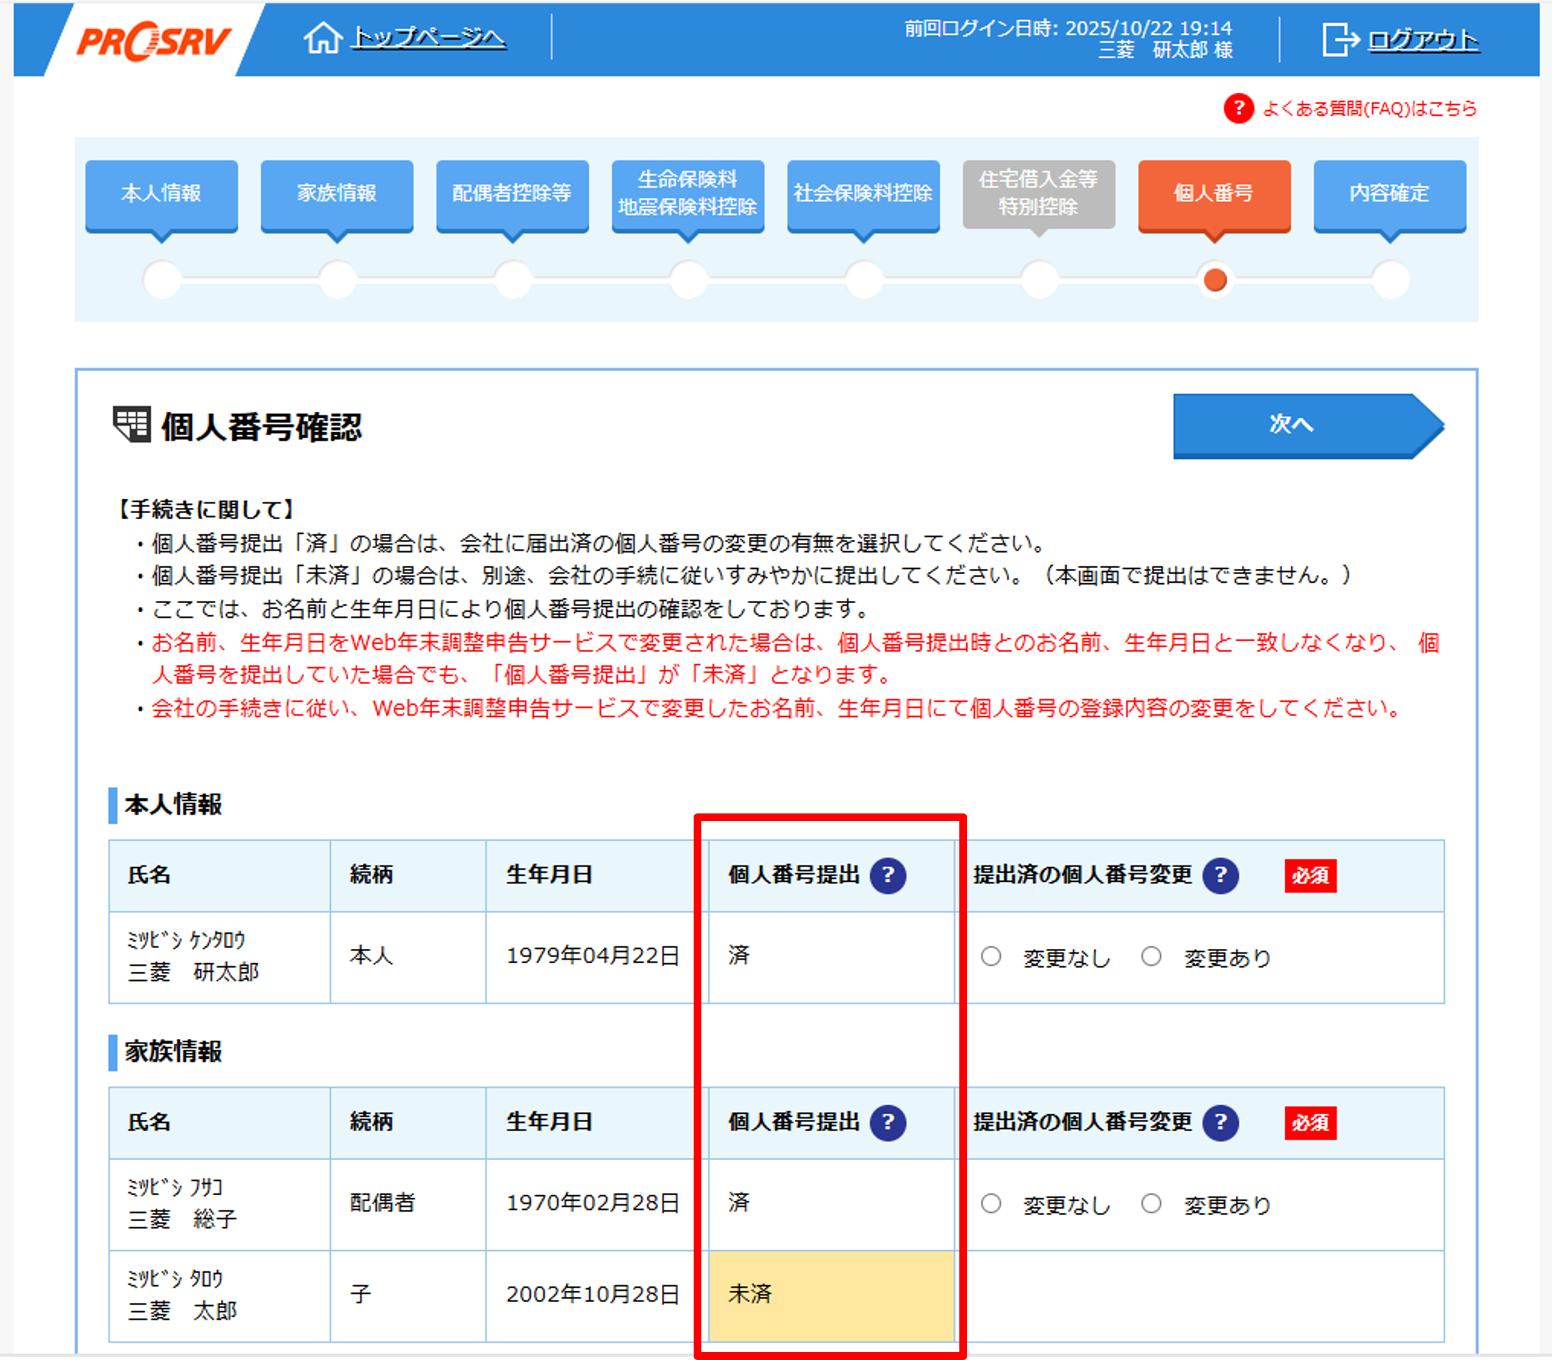Click the name 三菱 研太郎 in table
The width and height of the screenshot is (1552, 1360).
tap(194, 972)
